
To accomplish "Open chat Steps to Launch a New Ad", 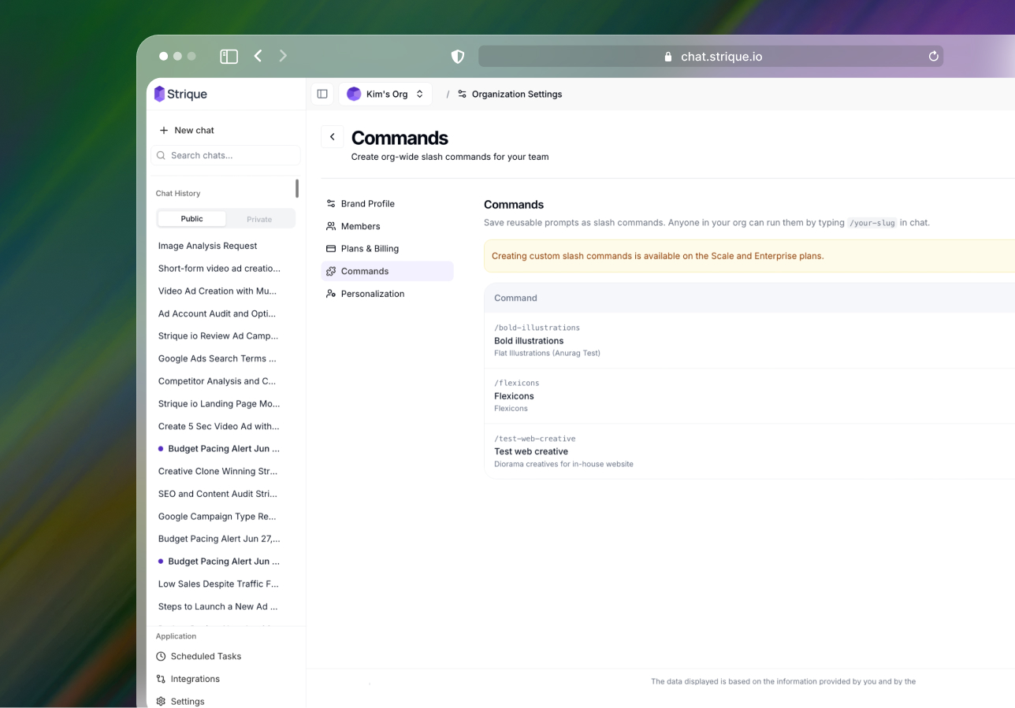I will click(217, 606).
